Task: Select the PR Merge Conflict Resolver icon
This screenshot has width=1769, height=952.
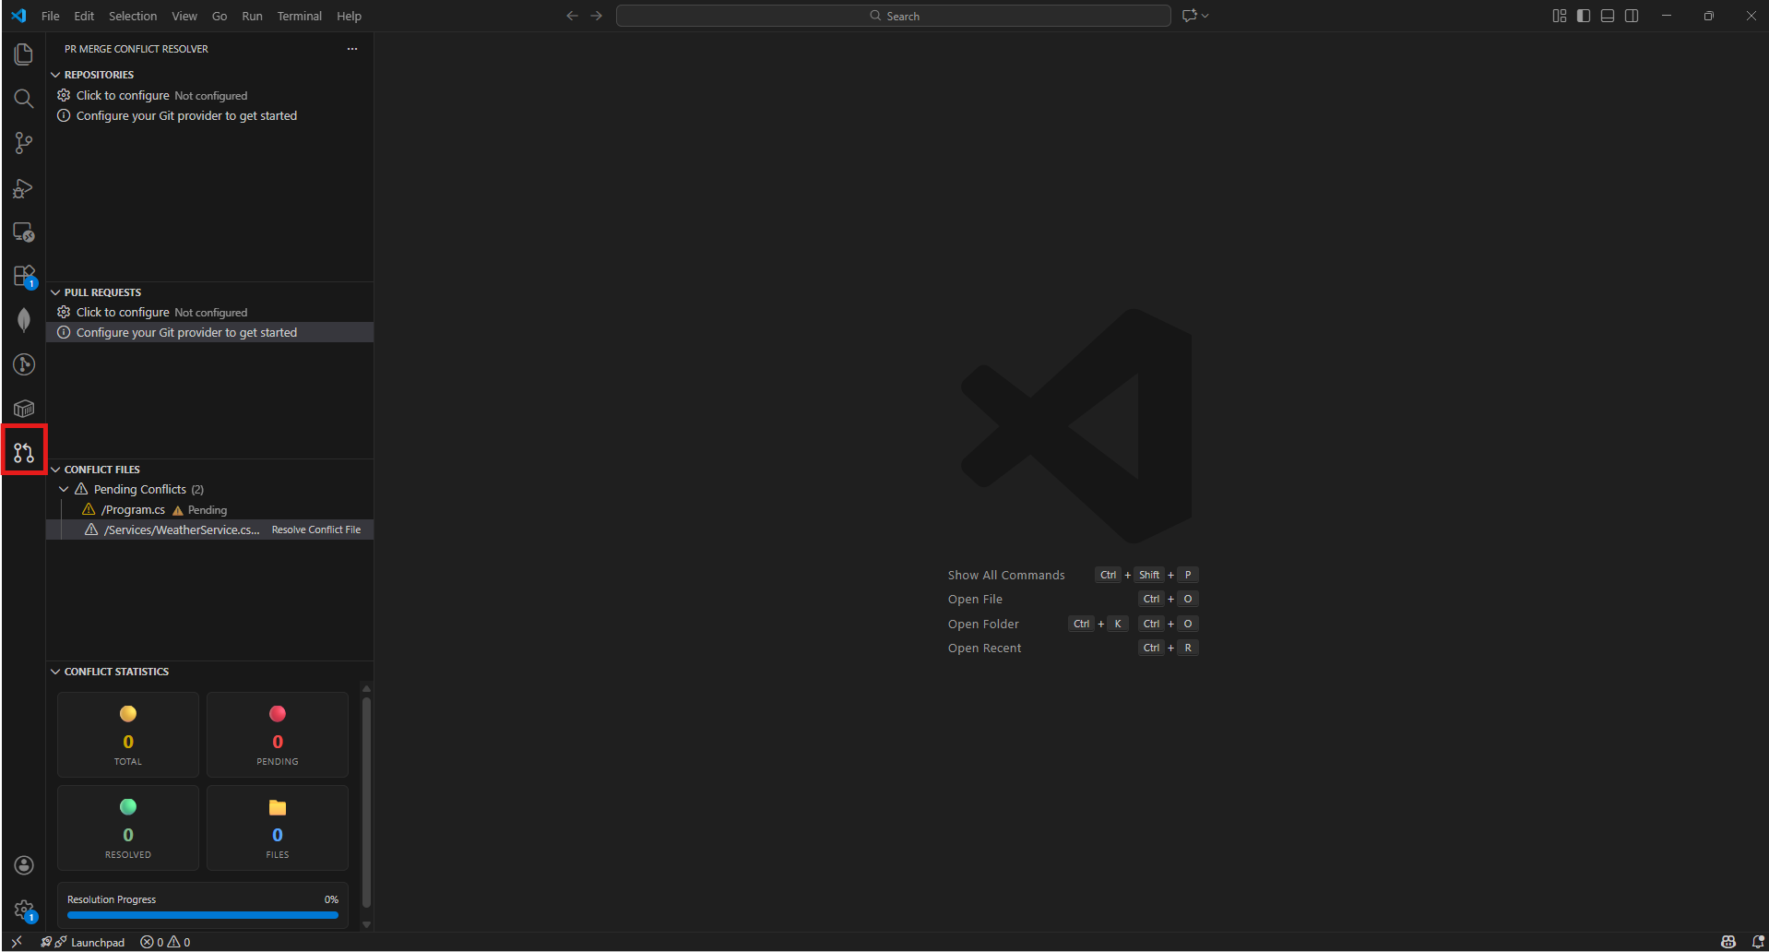Action: click(x=23, y=451)
